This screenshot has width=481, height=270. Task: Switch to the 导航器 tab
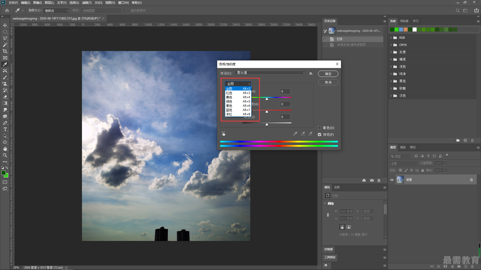tap(404, 21)
